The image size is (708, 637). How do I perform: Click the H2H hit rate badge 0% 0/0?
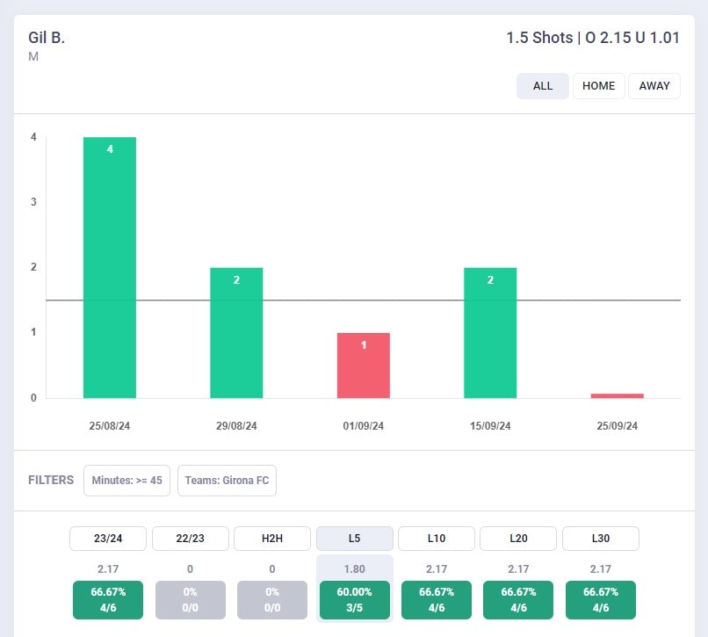(x=272, y=600)
